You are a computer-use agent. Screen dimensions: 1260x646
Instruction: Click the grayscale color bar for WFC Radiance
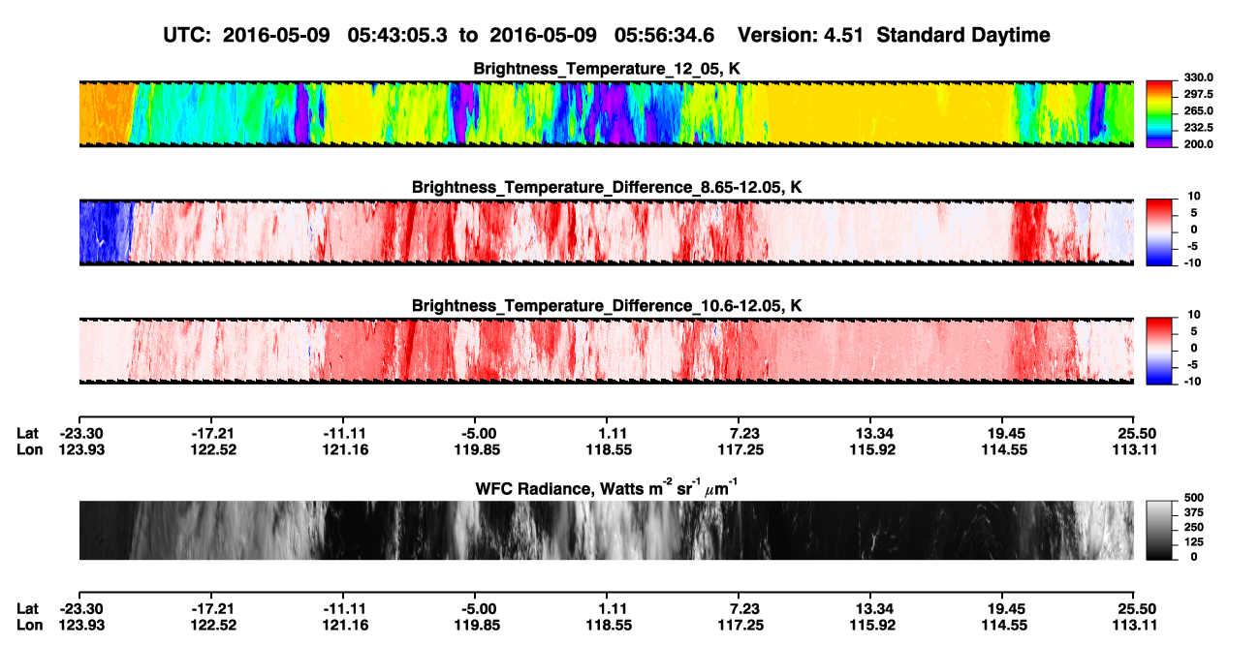[x=1158, y=529]
